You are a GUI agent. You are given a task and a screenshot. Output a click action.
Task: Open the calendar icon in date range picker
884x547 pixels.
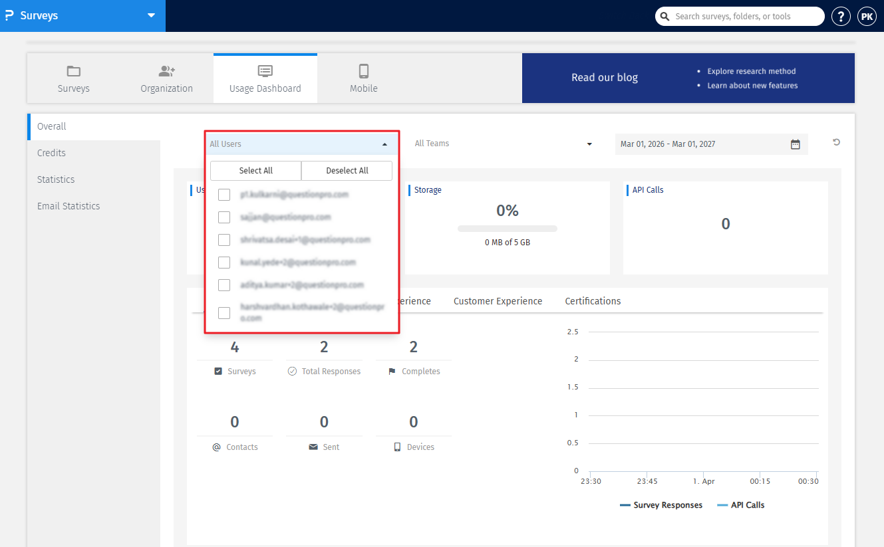(x=795, y=144)
